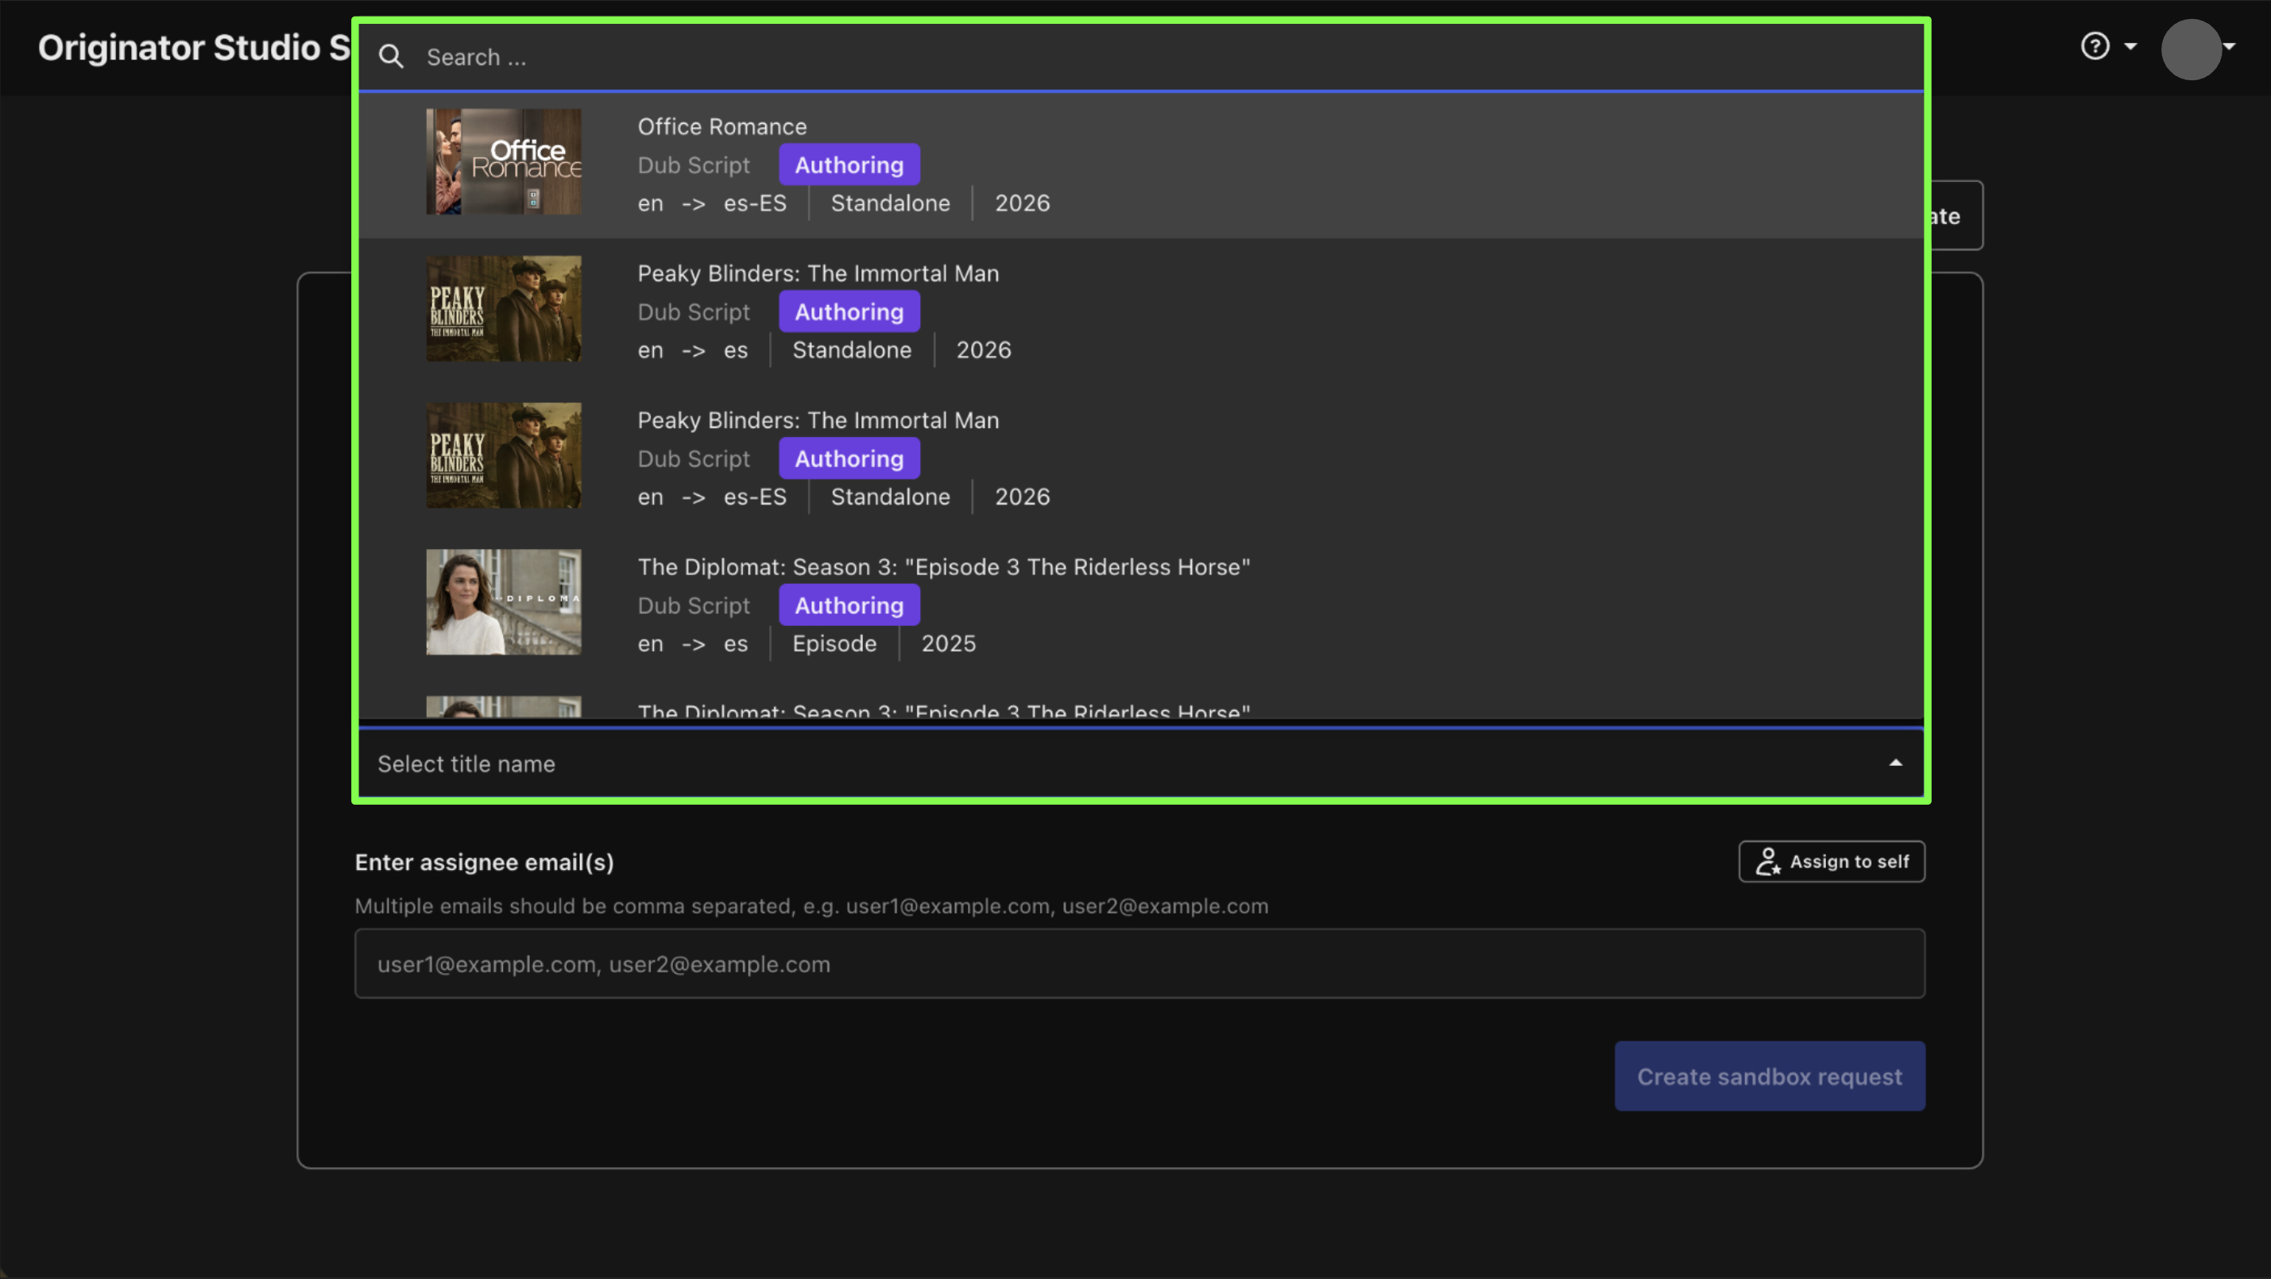Viewport: 2271px width, 1279px height.
Task: Click 'Enter assignee email(s)' label
Action: (484, 862)
